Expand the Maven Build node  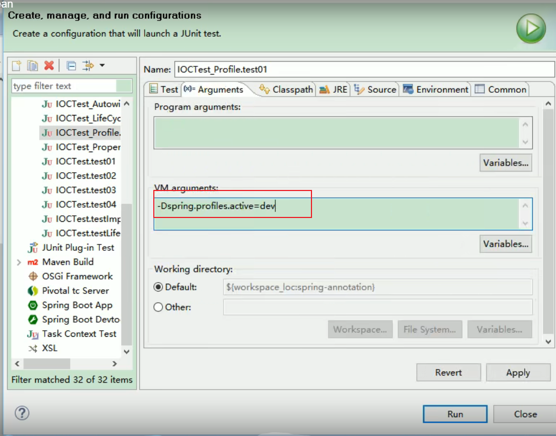[x=19, y=262]
